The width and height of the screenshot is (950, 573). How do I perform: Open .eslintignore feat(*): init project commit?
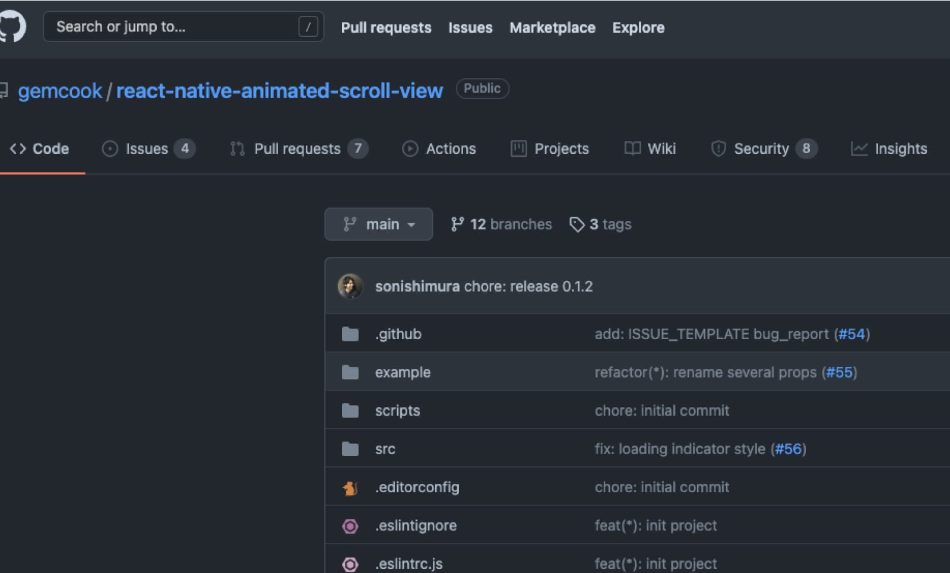[x=656, y=525]
